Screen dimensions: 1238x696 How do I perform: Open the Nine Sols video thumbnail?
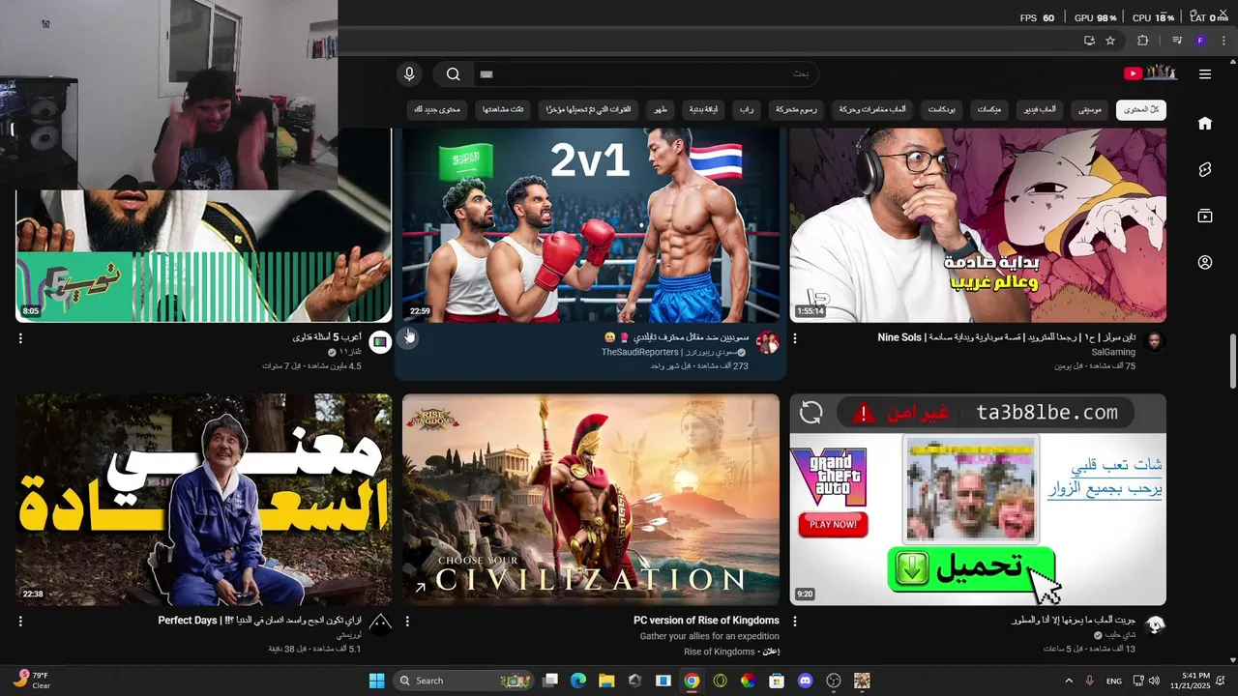point(978,224)
